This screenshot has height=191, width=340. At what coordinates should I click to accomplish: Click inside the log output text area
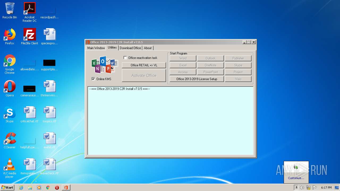tap(171, 121)
